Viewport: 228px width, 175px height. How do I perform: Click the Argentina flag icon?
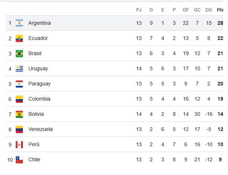point(19,23)
